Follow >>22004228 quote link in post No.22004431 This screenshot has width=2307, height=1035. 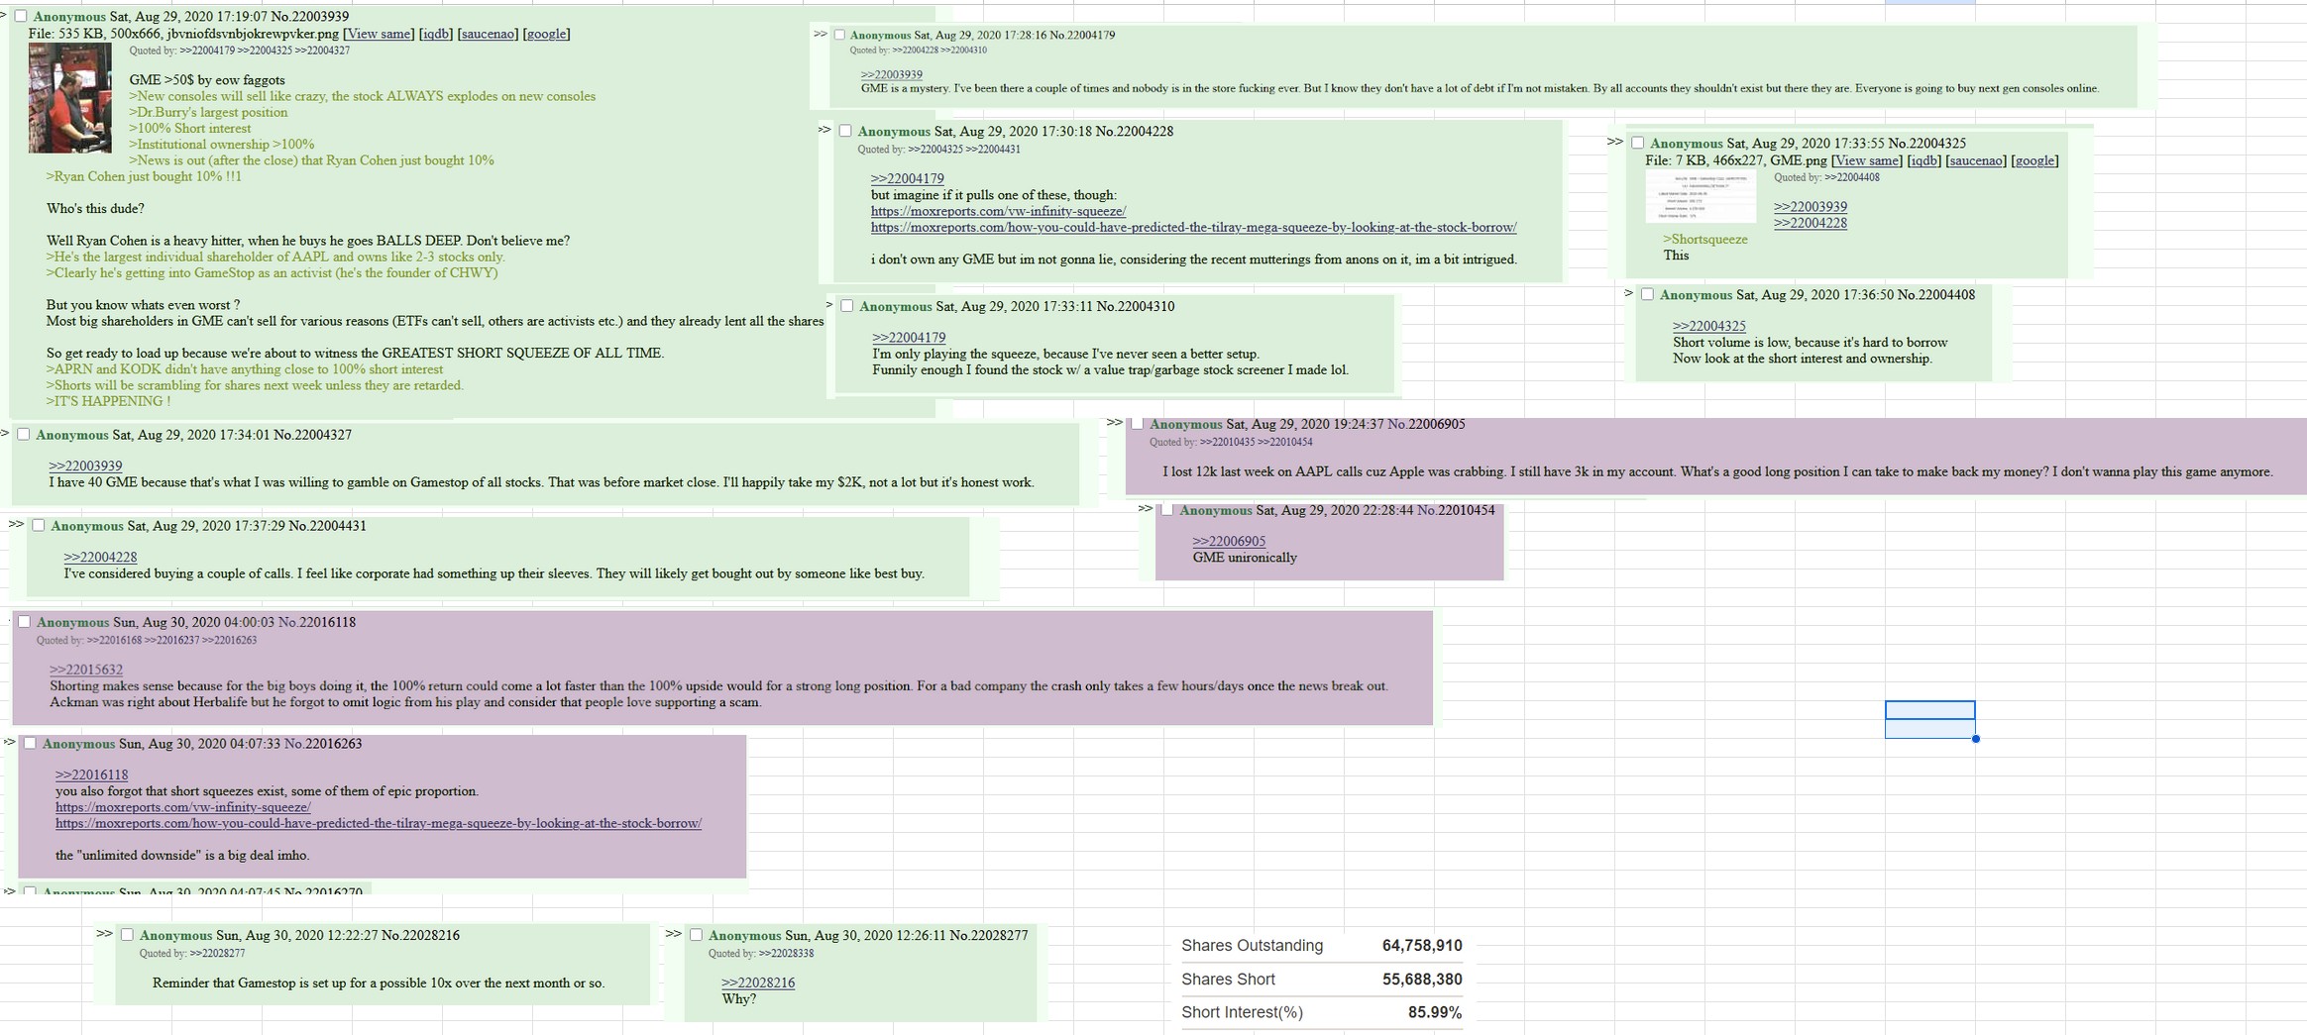tap(100, 557)
